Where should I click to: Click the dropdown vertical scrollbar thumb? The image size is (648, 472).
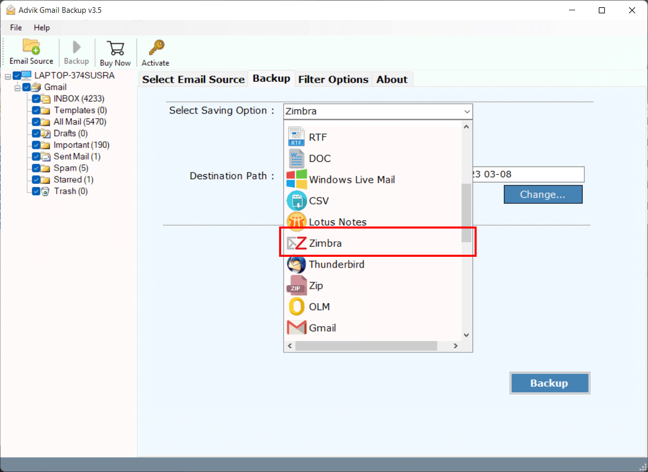[466, 213]
